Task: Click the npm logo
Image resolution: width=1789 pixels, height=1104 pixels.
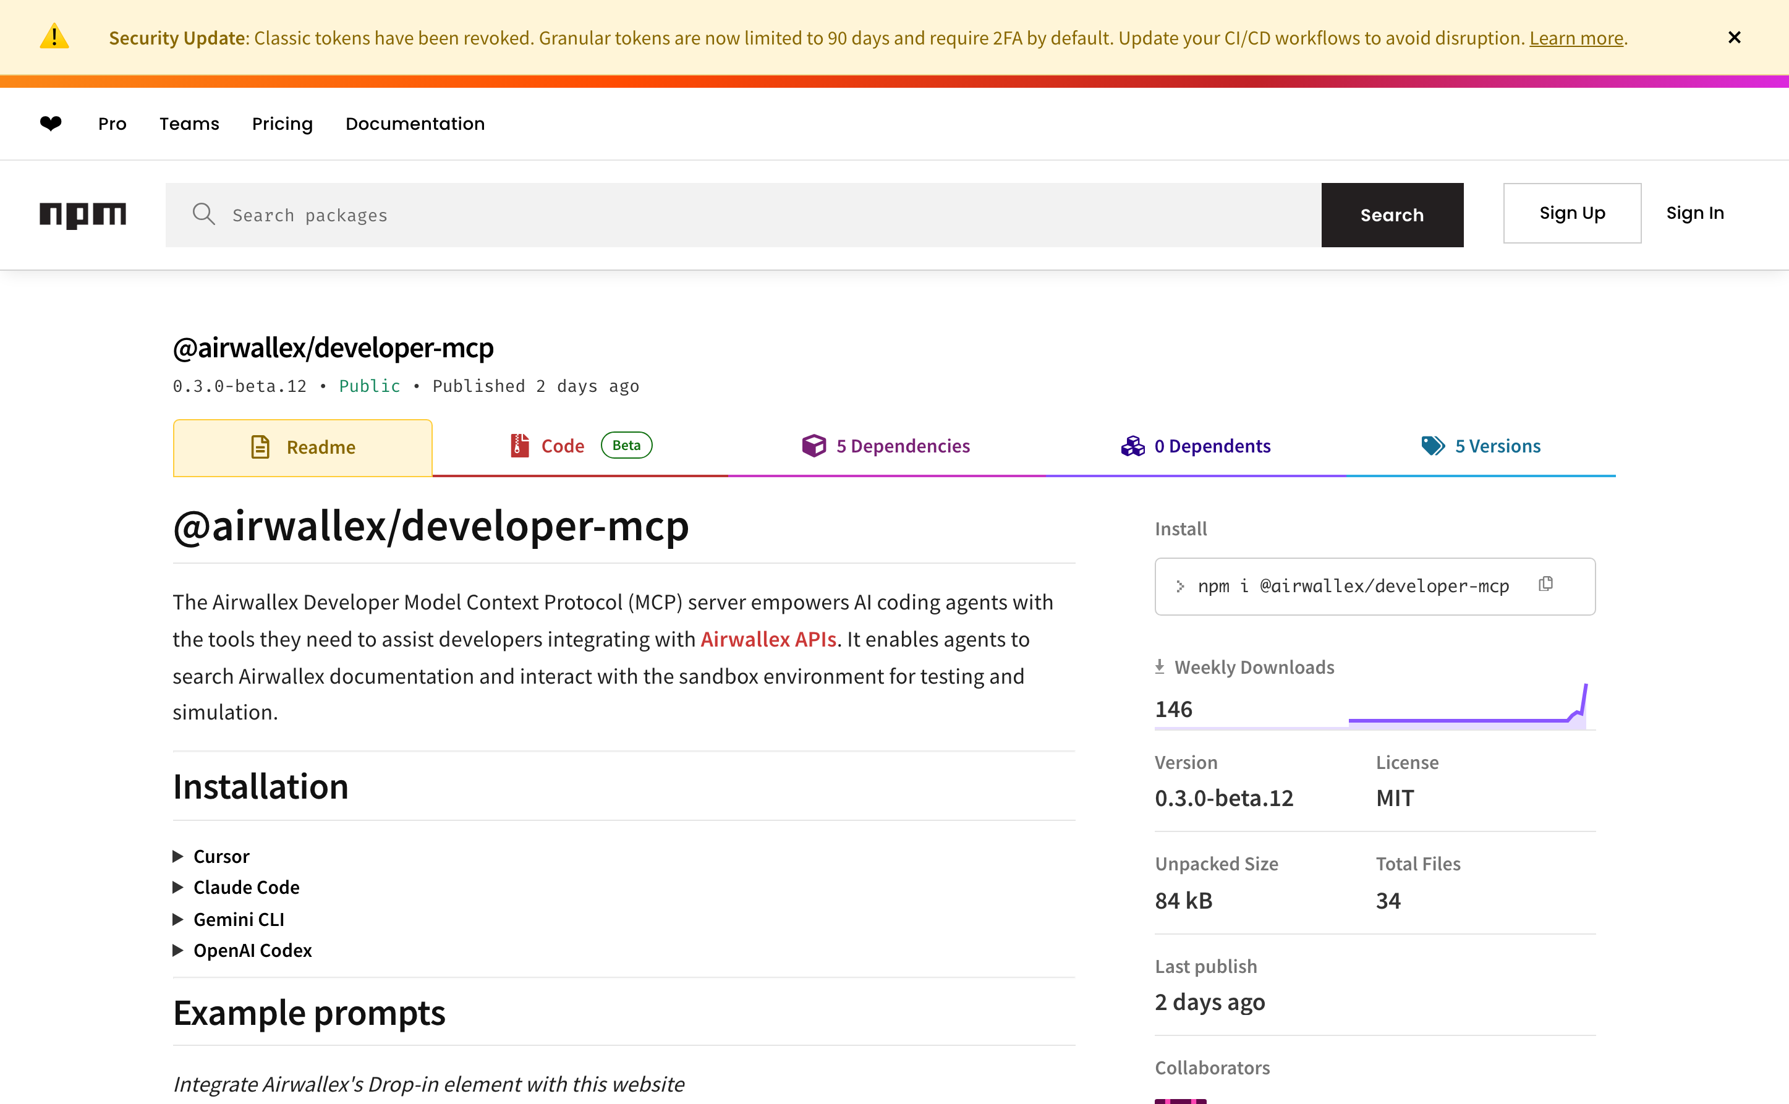Action: click(82, 214)
